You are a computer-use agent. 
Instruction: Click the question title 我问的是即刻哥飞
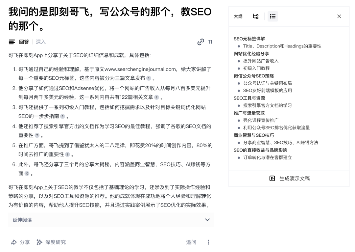(110, 19)
